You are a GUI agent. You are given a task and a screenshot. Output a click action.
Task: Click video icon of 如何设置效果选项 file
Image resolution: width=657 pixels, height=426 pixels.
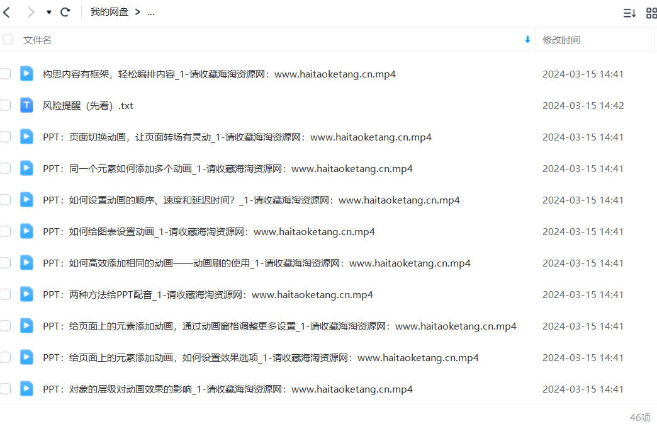[26, 357]
